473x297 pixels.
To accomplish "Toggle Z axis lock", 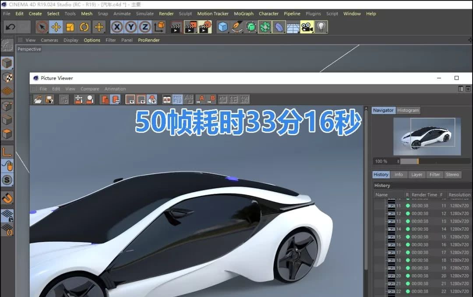I will [x=145, y=27].
